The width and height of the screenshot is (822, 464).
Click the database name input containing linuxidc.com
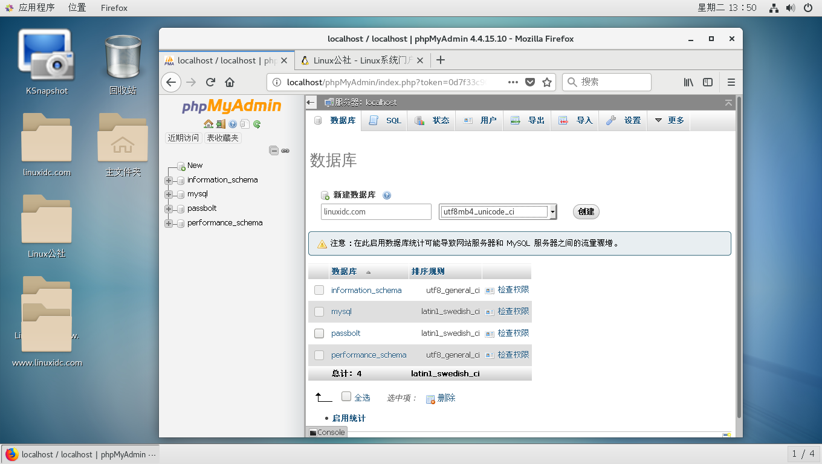(375, 211)
